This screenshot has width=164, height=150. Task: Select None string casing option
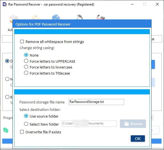[x=26, y=55]
